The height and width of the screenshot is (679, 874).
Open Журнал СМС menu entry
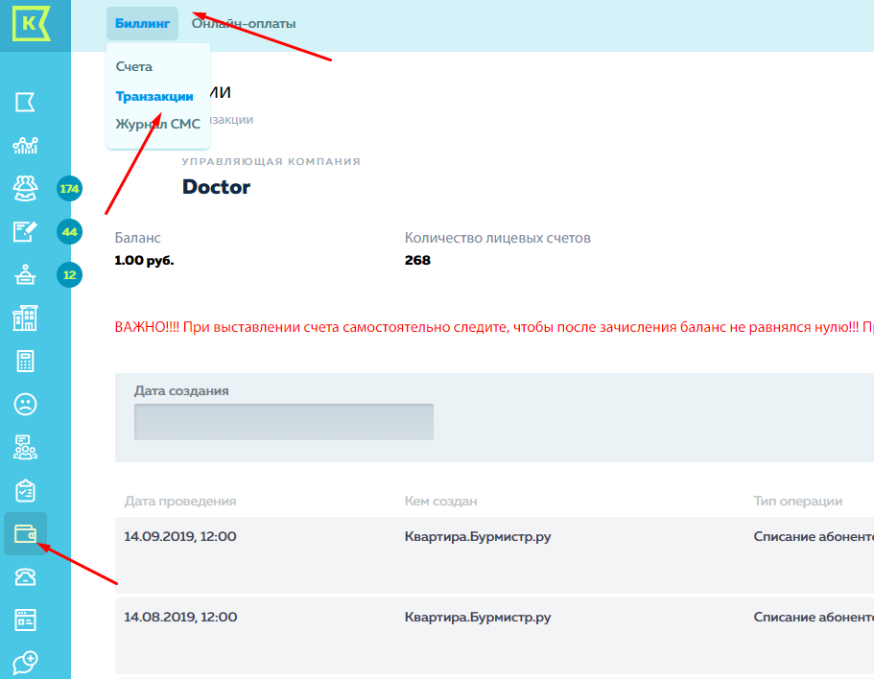158,124
